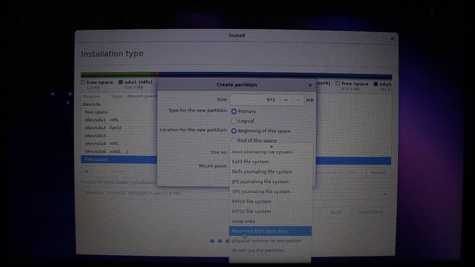The height and width of the screenshot is (267, 475).
Task: Pick FAT16 file system option
Action: click(270, 201)
